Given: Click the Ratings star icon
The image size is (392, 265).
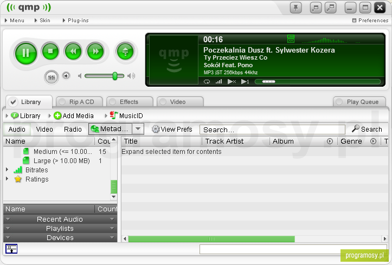Looking at the screenshot, I should [18, 179].
